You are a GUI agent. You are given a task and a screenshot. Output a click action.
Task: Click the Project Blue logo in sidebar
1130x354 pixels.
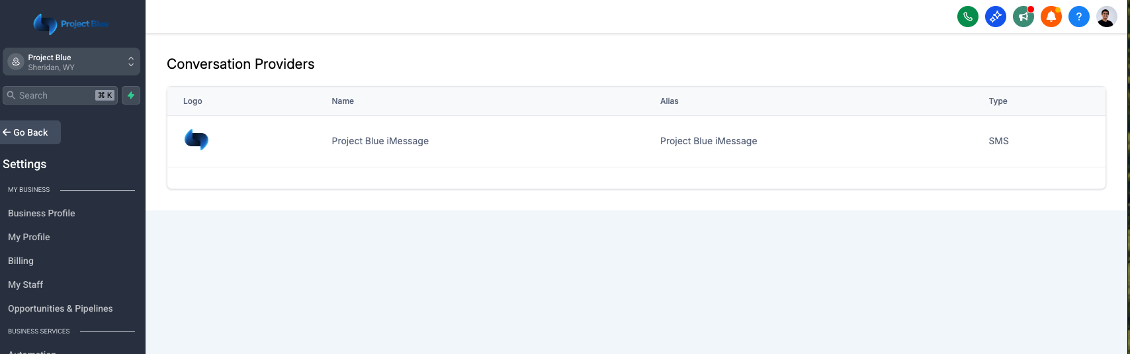click(x=71, y=24)
